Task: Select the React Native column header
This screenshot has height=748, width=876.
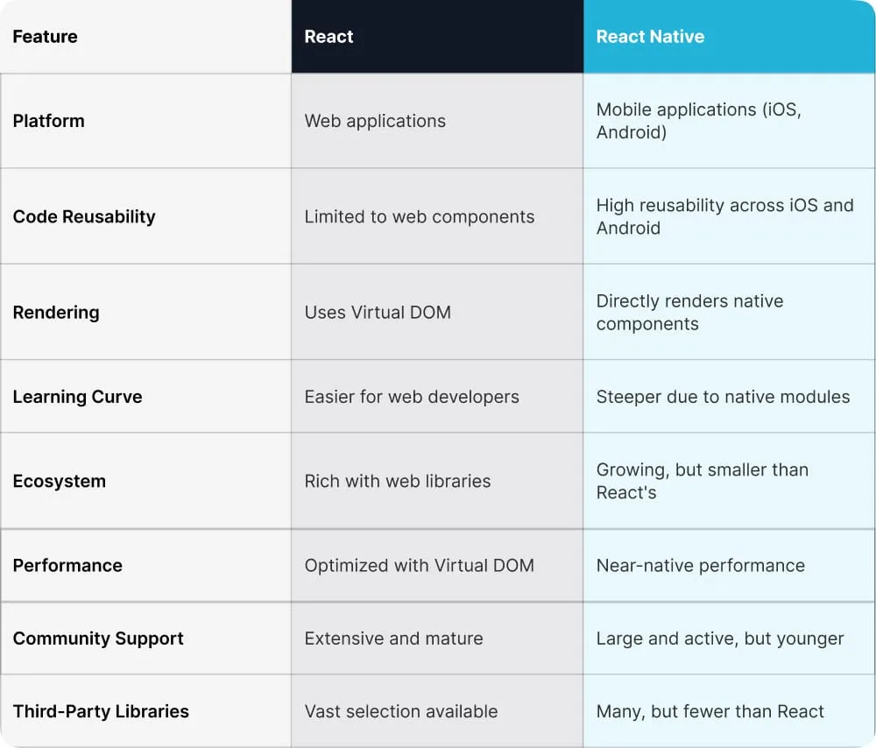Action: [x=650, y=37]
